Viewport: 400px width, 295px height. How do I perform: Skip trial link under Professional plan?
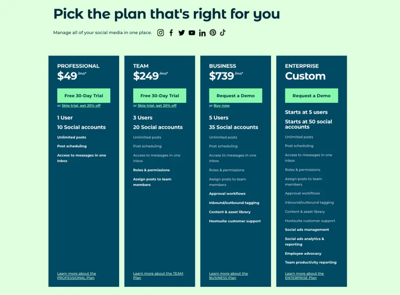tap(81, 105)
